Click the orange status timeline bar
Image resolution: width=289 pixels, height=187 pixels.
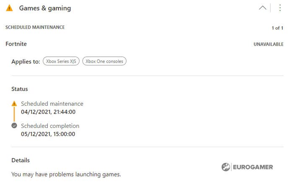[x=14, y=114]
